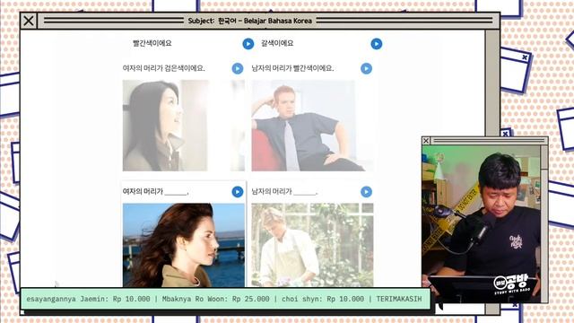The height and width of the screenshot is (323, 574).
Task: Click the 여자의 머리가 검은색이에요 sentence
Action: [163, 68]
